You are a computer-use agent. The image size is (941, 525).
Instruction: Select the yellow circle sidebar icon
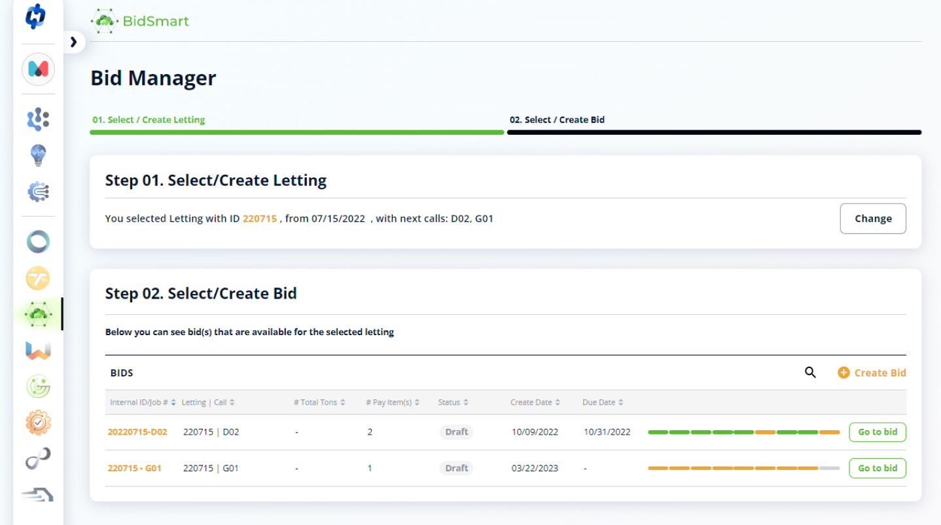(38, 278)
